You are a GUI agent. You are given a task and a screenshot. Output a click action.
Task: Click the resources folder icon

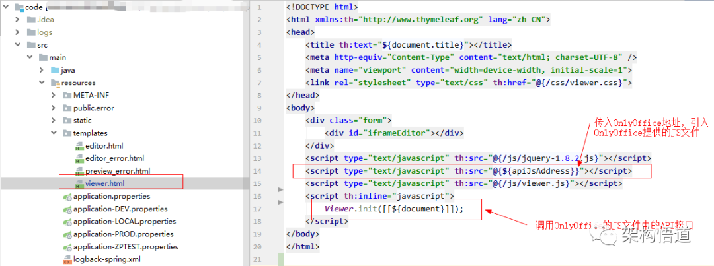click(55, 83)
